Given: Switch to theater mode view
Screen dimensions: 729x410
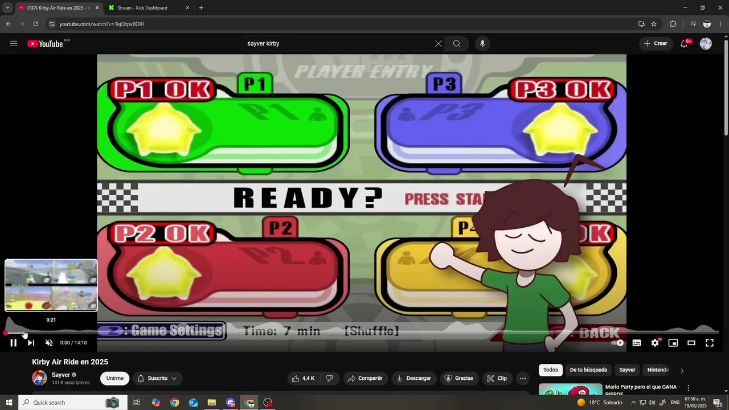Looking at the screenshot, I should click(x=691, y=343).
